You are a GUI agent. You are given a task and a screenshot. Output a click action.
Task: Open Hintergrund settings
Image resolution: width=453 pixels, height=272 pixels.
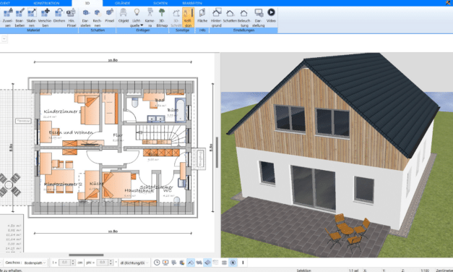216,17
